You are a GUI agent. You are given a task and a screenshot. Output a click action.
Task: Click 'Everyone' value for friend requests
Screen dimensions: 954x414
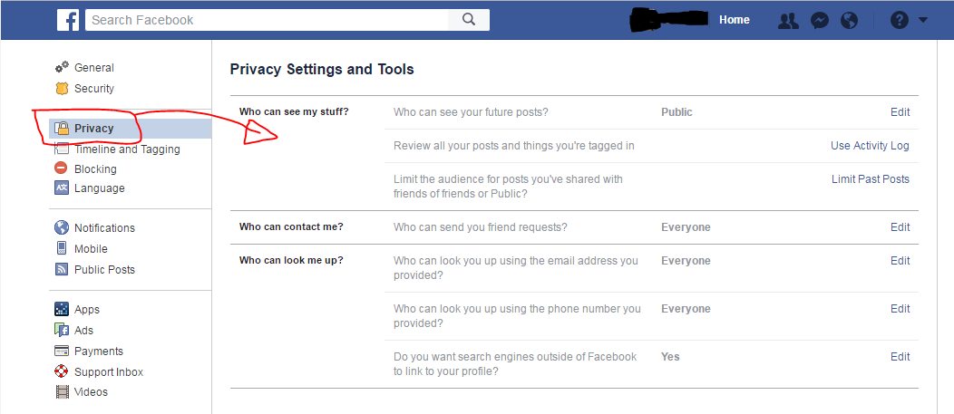pyautogui.click(x=686, y=227)
